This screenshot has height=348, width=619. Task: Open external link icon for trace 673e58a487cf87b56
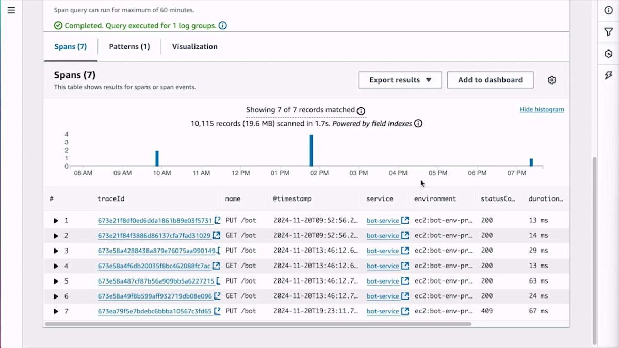(218, 281)
